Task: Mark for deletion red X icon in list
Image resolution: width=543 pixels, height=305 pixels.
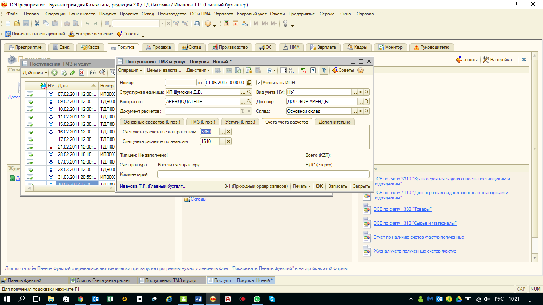Action: tap(81, 73)
